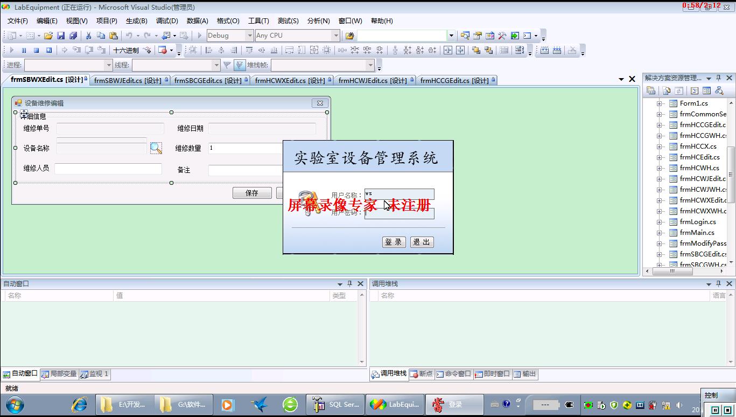This screenshot has width=736, height=417.
Task: Open the 进程 process dropdown
Action: (108, 65)
